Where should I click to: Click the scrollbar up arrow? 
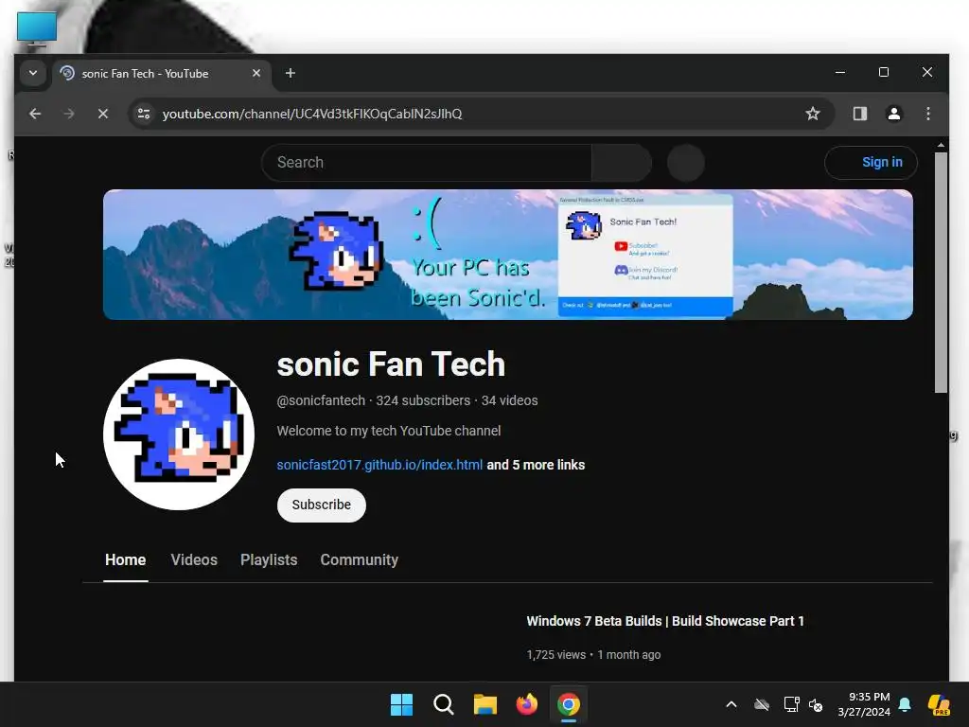coord(941,145)
